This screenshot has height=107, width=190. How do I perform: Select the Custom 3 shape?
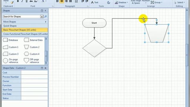(x=11, y=54)
